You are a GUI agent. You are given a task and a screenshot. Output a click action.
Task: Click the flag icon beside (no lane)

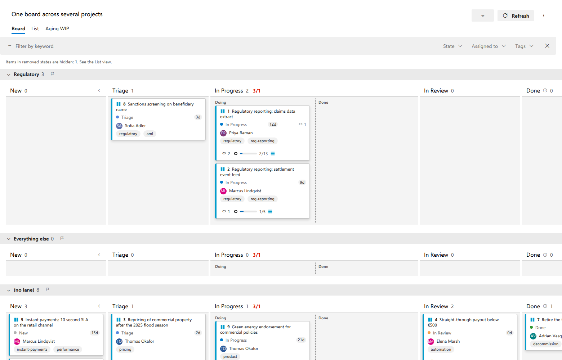(x=48, y=289)
